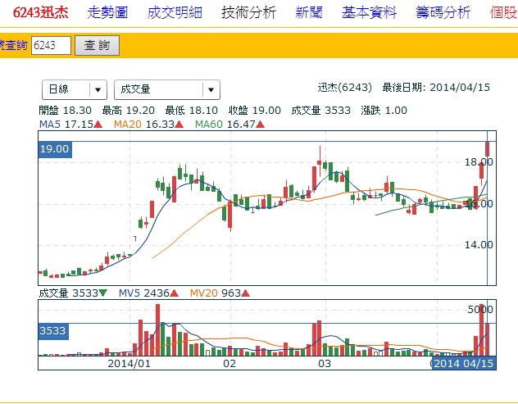Image resolution: width=518 pixels, height=404 pixels.
Task: Go to the 新聞 tab
Action: click(309, 12)
